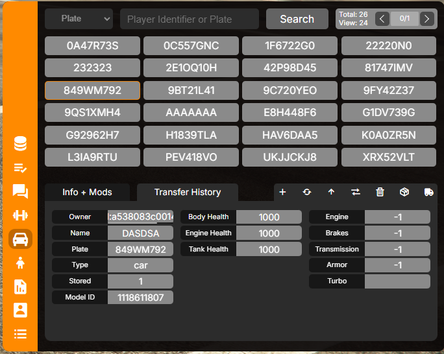The image size is (444, 354).
Task: Click the plus add vehicle icon
Action: 282,192
